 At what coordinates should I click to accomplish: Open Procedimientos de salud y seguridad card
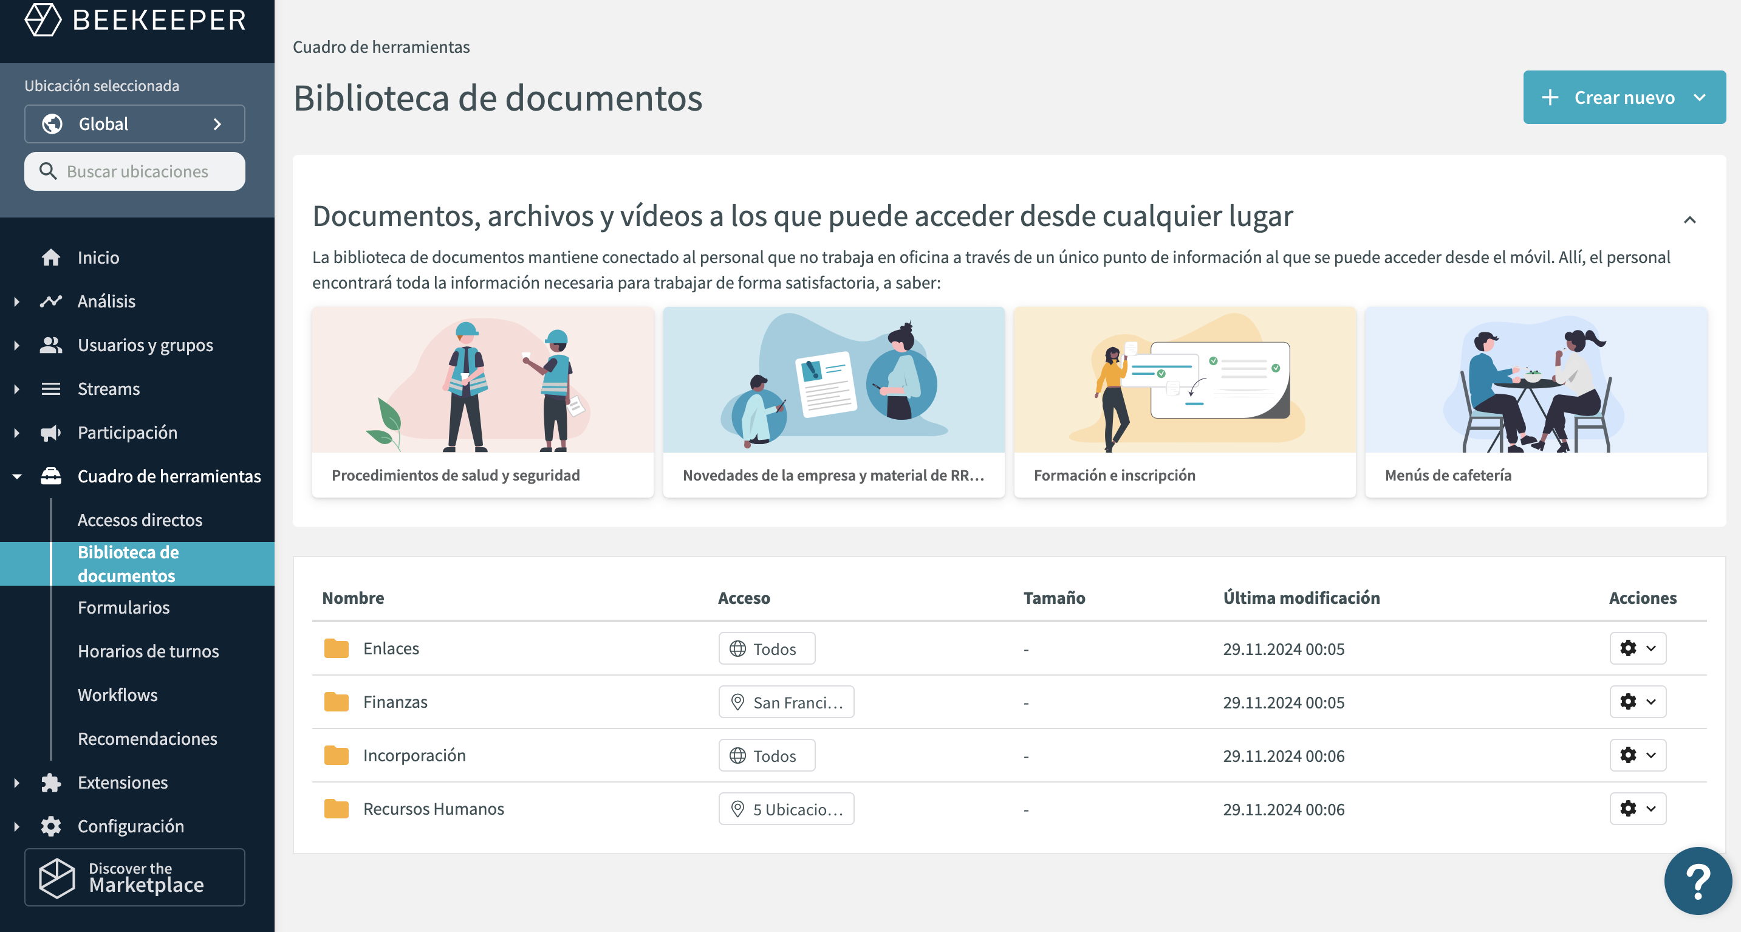[x=482, y=403]
